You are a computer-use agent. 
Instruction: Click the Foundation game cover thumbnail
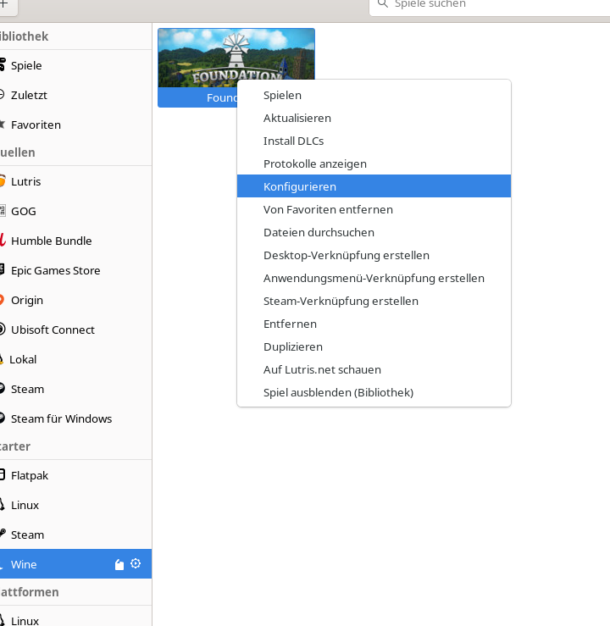(236, 58)
